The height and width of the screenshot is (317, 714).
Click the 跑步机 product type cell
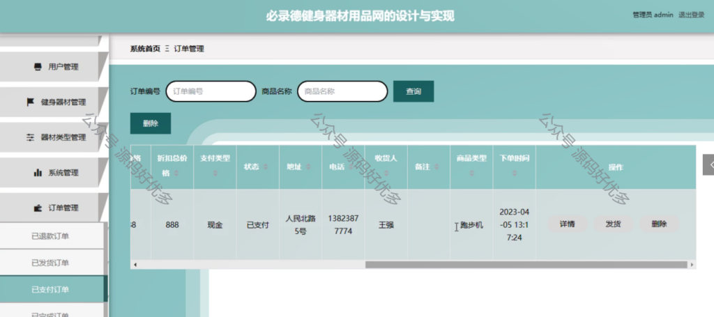click(x=472, y=224)
